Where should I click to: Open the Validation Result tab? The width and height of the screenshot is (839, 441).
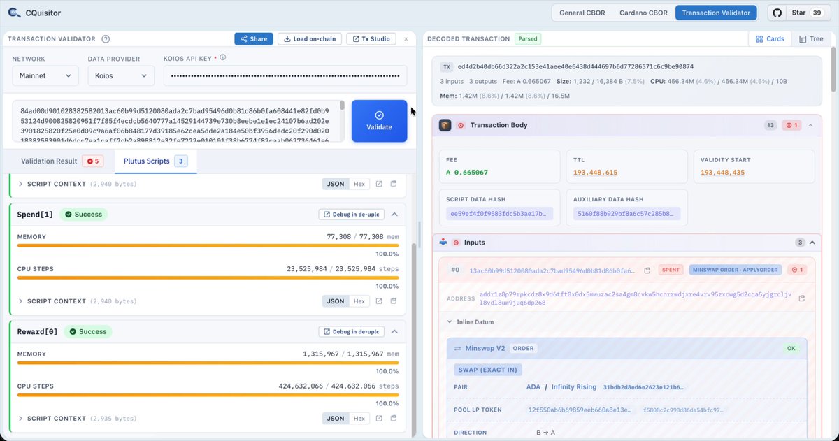(61, 161)
